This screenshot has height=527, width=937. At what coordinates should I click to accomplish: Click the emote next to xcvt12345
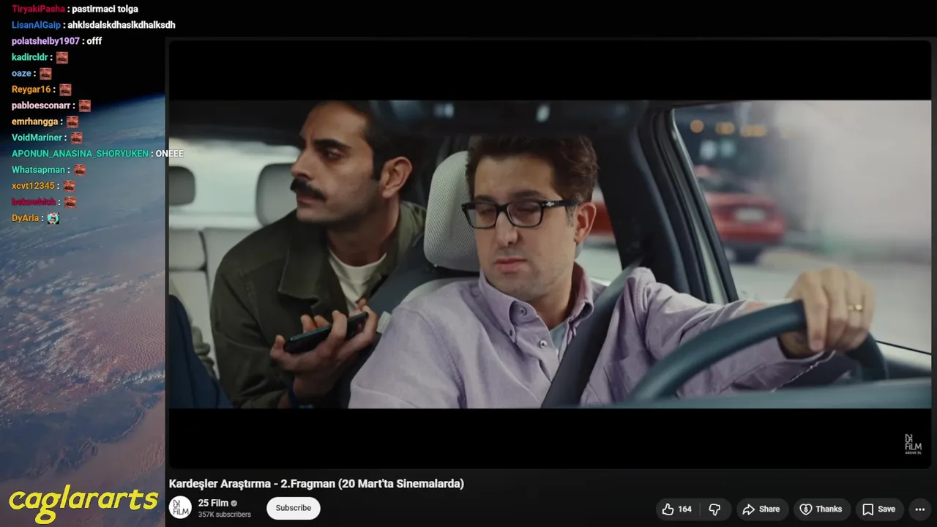(x=69, y=186)
